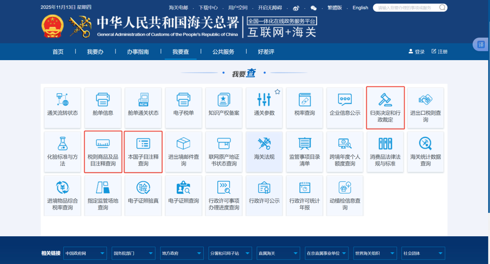
Task: Click the Weibo icon in top bar
Action: click(x=296, y=8)
